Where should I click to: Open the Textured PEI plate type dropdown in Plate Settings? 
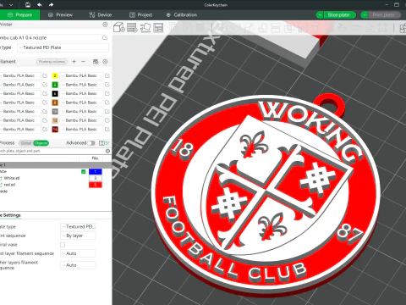(x=78, y=227)
